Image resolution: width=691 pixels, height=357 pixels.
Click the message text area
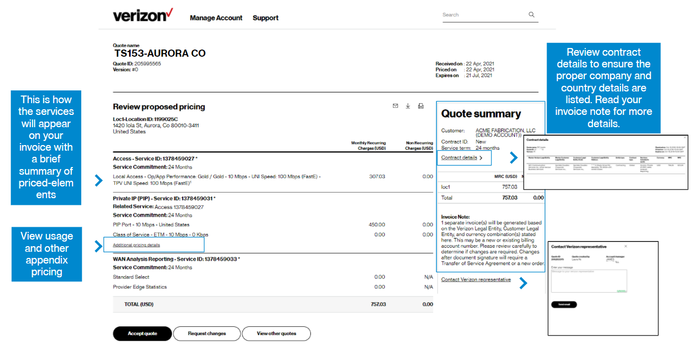tap(589, 281)
